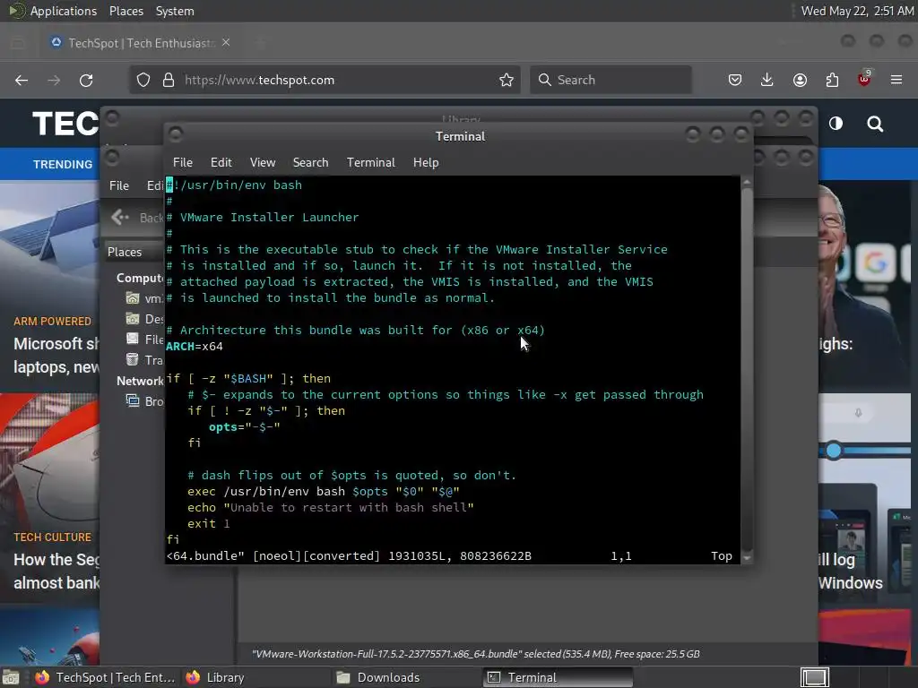Click the TECH CULTURE article category
Viewport: 918px width, 688px height.
click(x=53, y=537)
